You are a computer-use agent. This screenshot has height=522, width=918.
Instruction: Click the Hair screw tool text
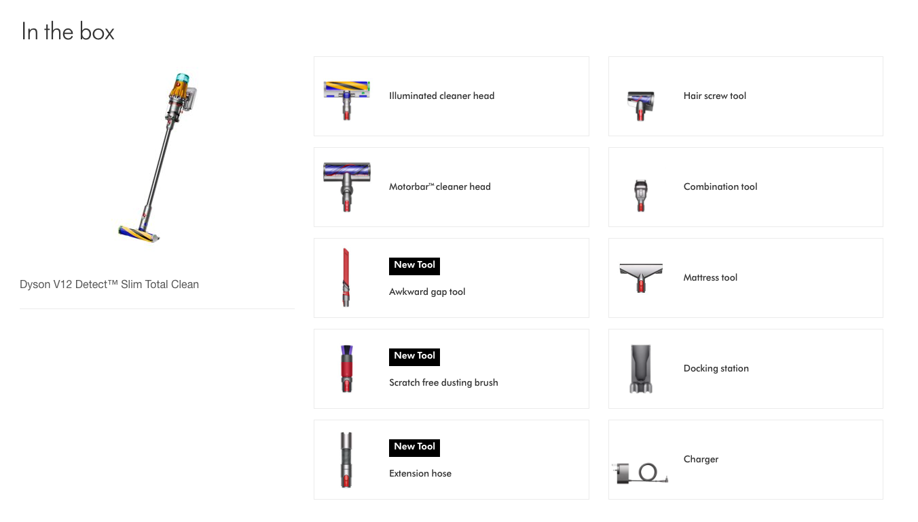pos(714,96)
